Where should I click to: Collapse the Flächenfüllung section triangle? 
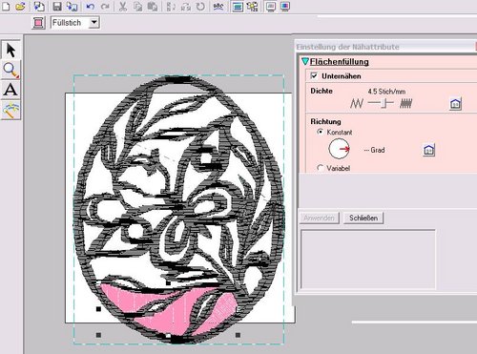coord(305,61)
